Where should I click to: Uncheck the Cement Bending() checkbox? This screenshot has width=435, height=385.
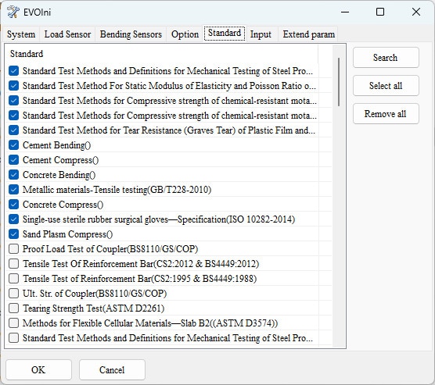coord(13,144)
